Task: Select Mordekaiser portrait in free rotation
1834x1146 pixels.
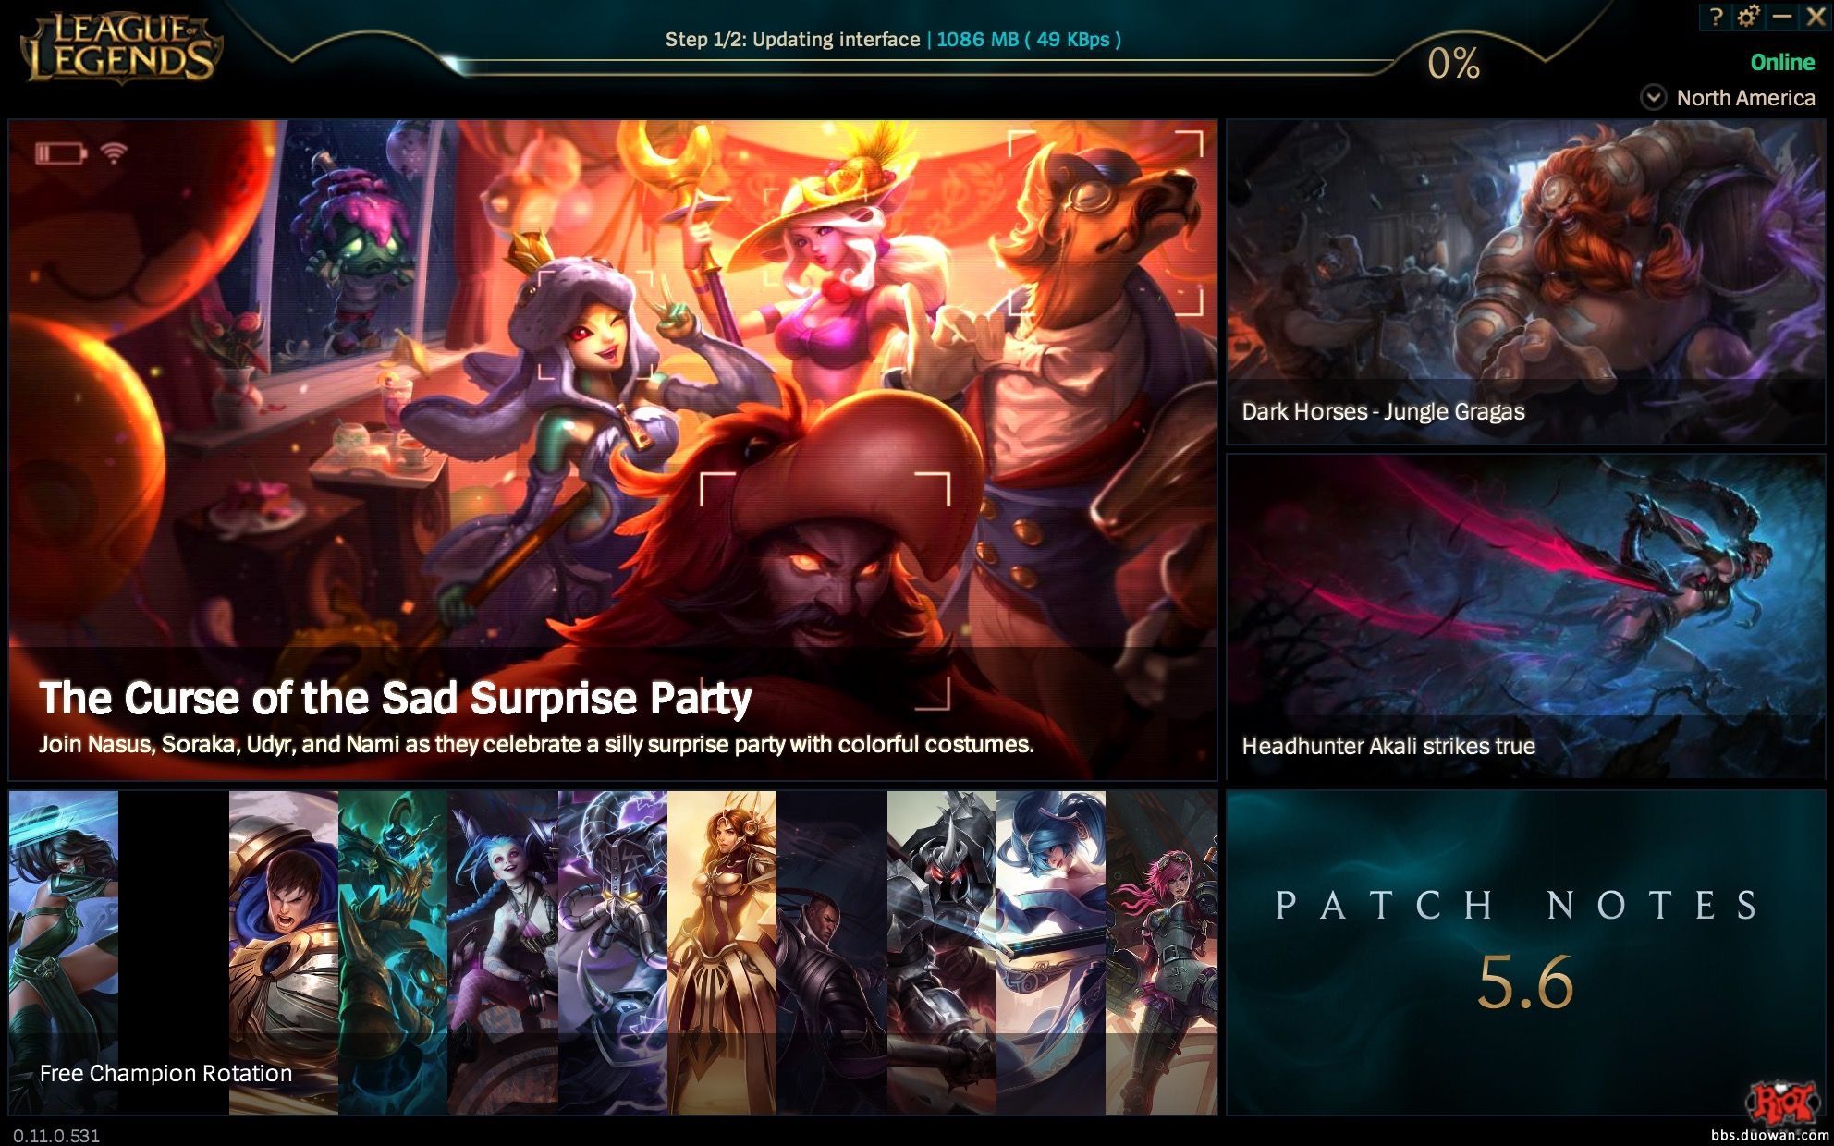Action: click(x=941, y=952)
